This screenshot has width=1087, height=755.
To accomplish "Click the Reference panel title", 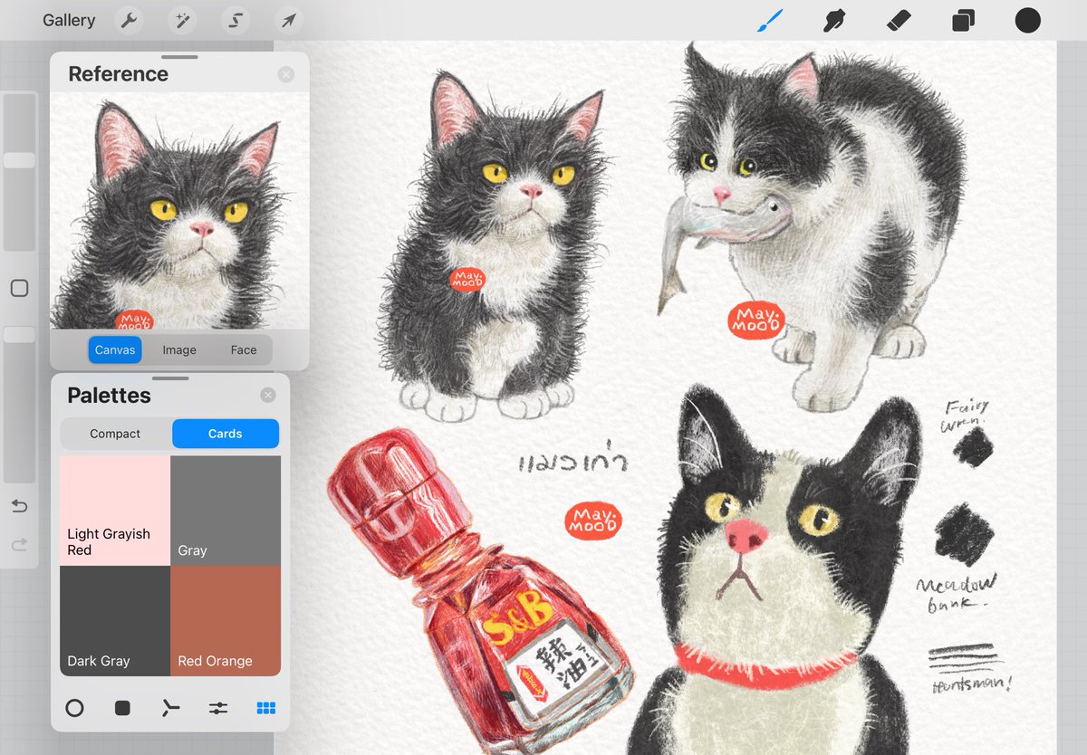I will (118, 74).
